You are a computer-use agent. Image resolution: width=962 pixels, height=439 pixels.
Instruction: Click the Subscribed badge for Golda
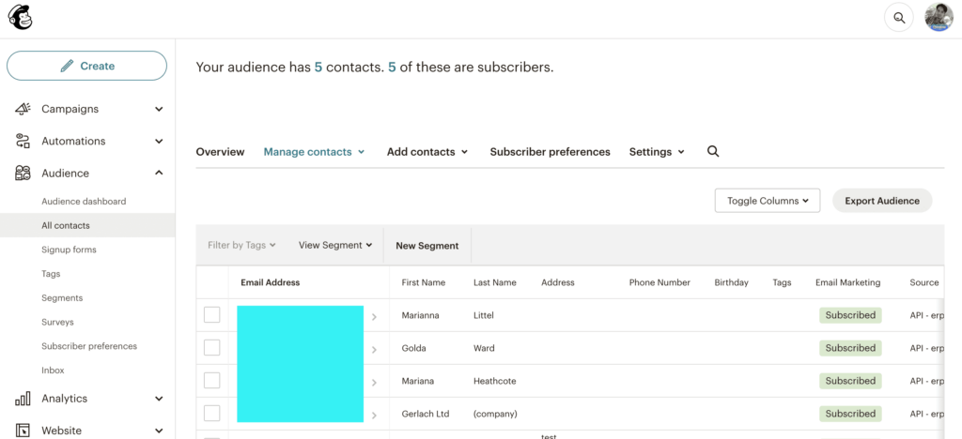coord(850,348)
